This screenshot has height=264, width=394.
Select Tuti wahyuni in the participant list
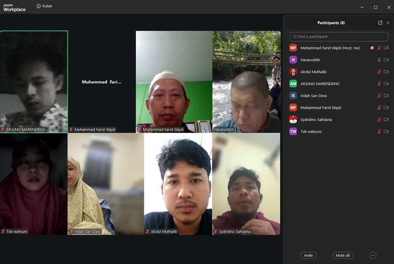coord(339,131)
